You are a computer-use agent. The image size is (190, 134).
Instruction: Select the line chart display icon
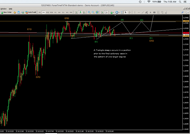coord(84,12)
